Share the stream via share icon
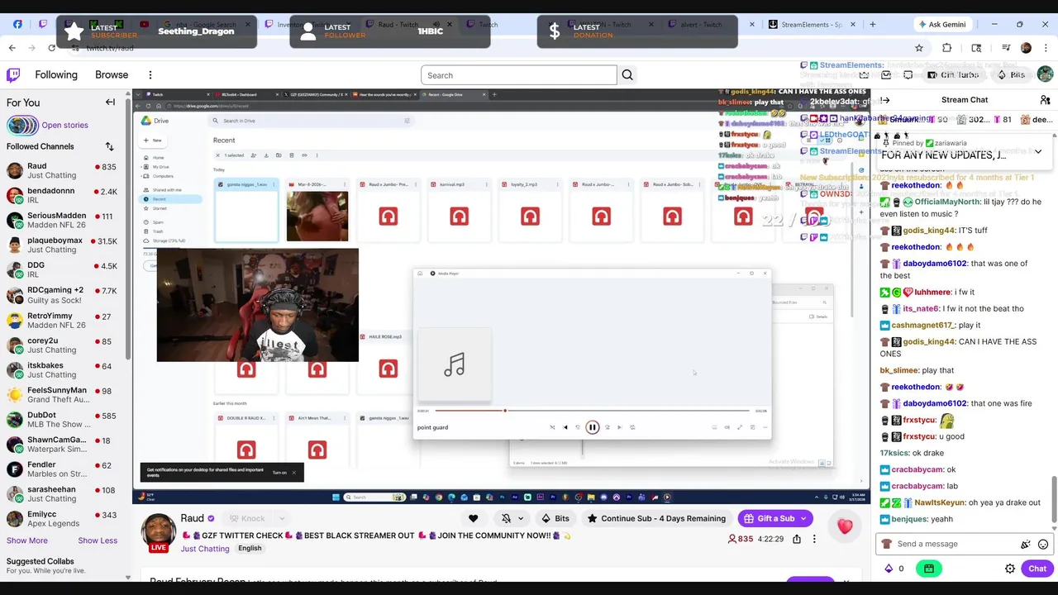This screenshot has height=595, width=1058. [x=797, y=539]
